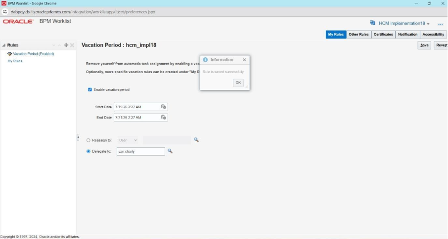This screenshot has height=239, width=448.
Task: Click the Copyright Oracle footer text
Action: [40, 237]
